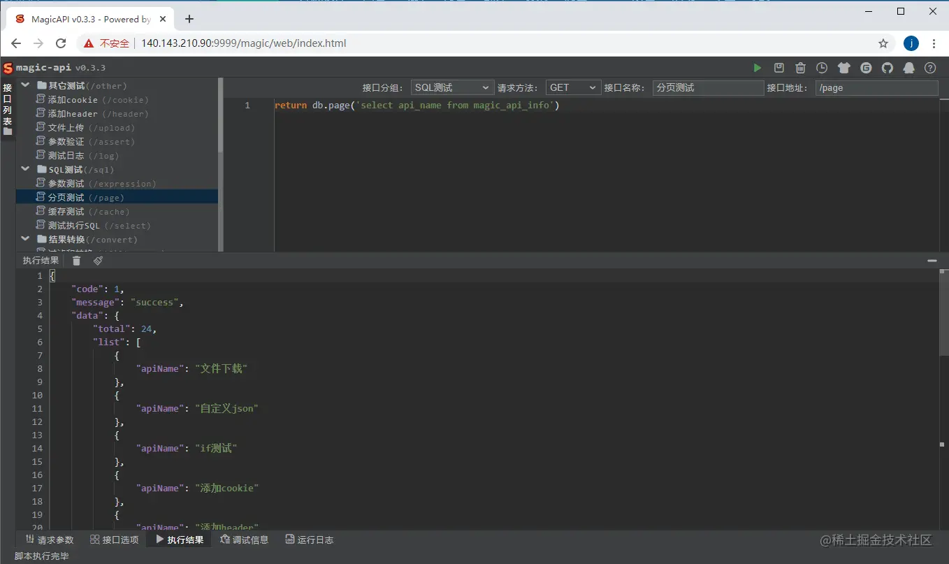949x564 pixels.
Task: Open help via the question mark icon
Action: click(x=930, y=68)
